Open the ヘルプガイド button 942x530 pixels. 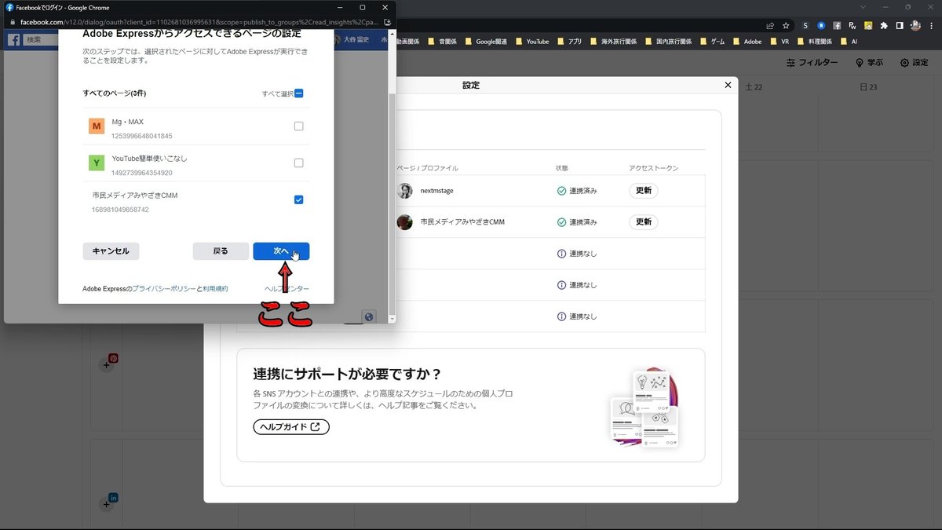click(291, 427)
